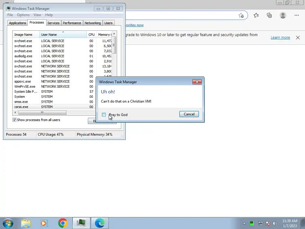Open the File menu in Task Manager

click(10, 15)
